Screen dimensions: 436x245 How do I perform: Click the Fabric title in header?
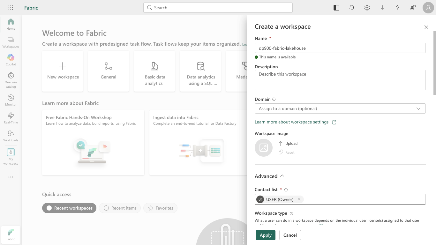(x=31, y=8)
